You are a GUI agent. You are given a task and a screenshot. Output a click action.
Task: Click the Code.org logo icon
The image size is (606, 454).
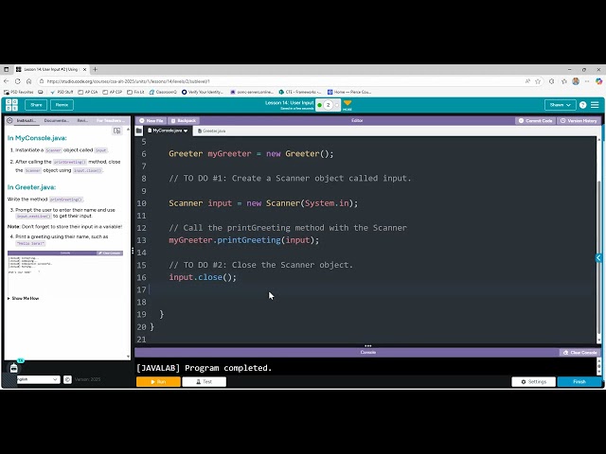pos(11,105)
